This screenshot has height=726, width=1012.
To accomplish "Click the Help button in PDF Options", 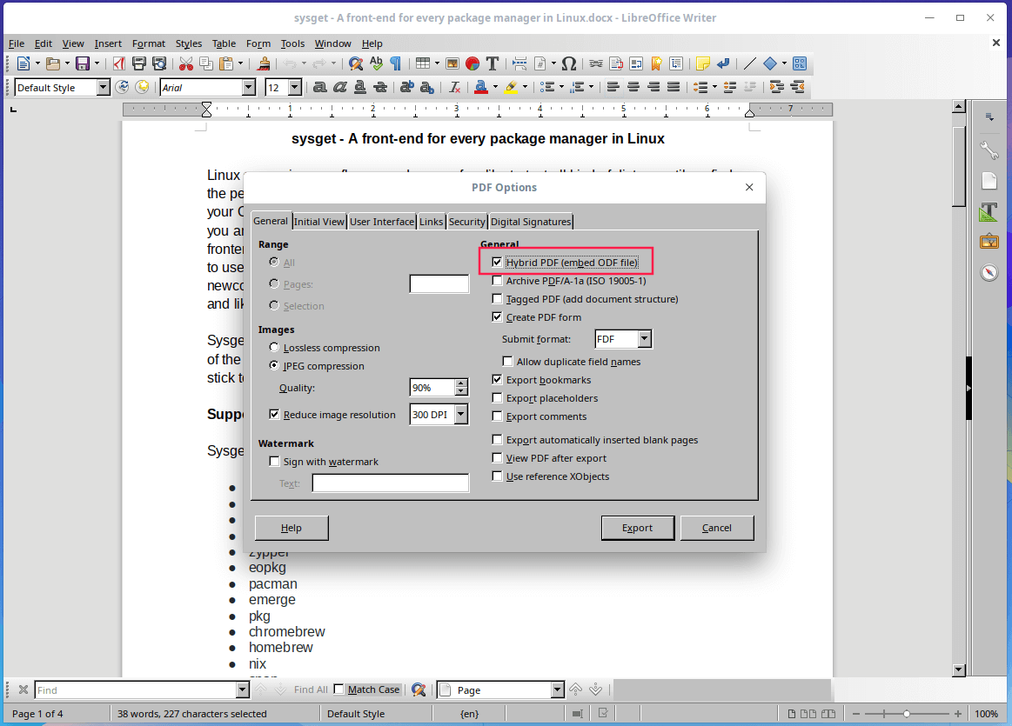I will (292, 528).
